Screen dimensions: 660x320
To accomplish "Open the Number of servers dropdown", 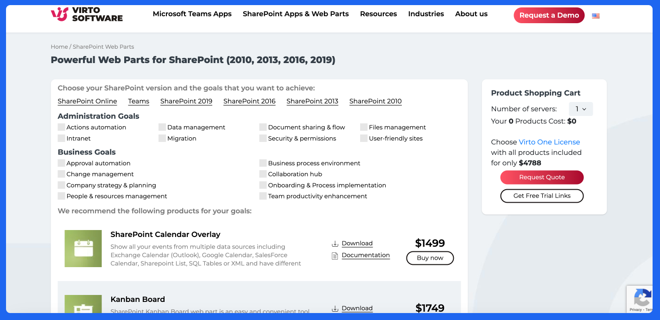I will pyautogui.click(x=581, y=109).
